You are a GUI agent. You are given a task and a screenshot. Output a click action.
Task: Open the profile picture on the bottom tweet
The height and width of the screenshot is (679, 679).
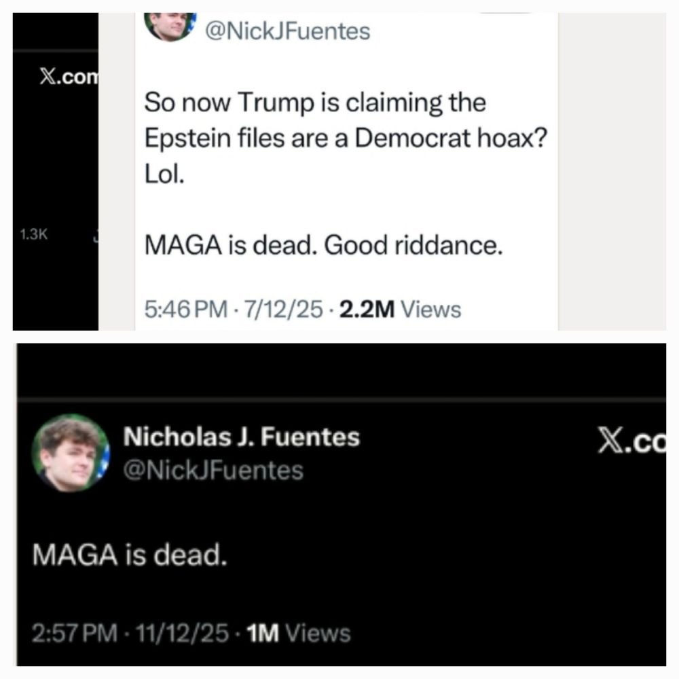click(x=71, y=452)
